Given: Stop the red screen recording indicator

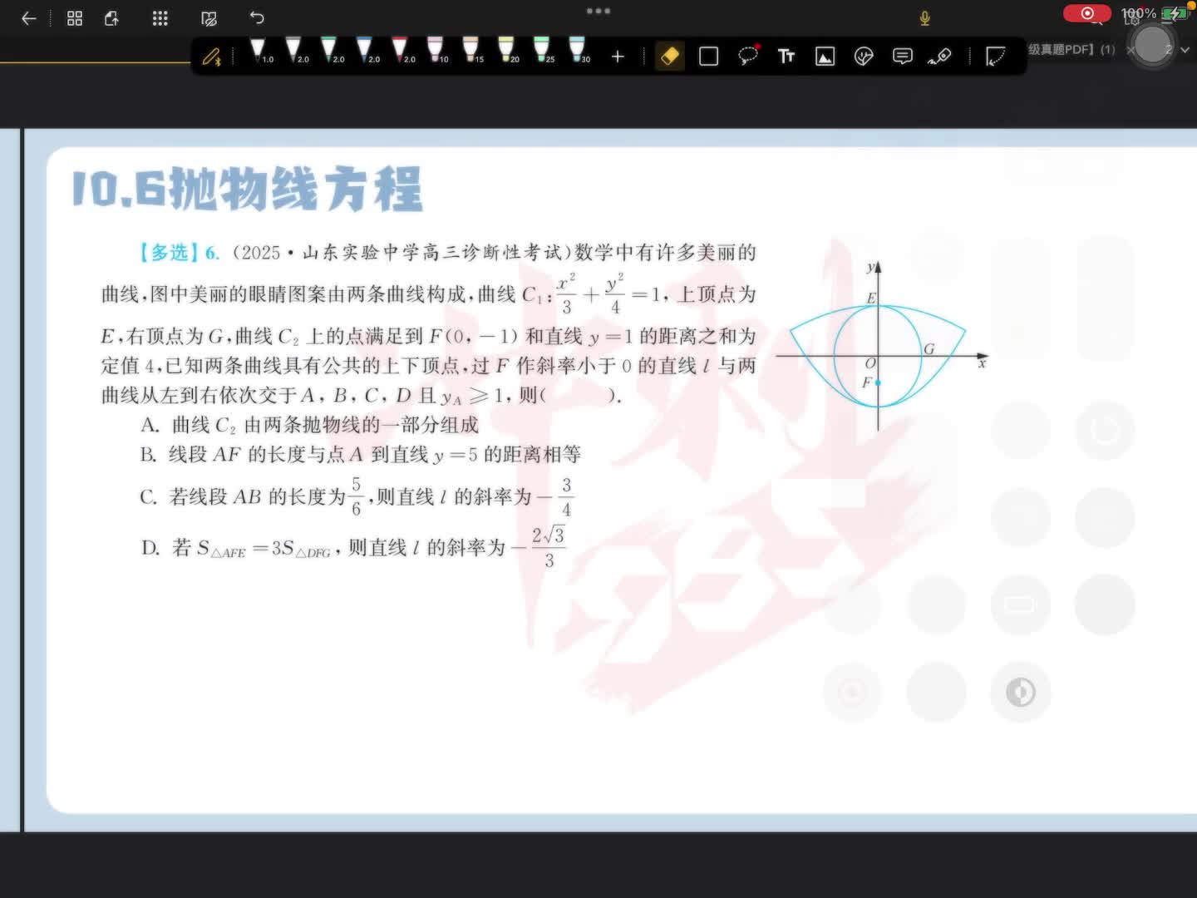Looking at the screenshot, I should (x=1086, y=13).
